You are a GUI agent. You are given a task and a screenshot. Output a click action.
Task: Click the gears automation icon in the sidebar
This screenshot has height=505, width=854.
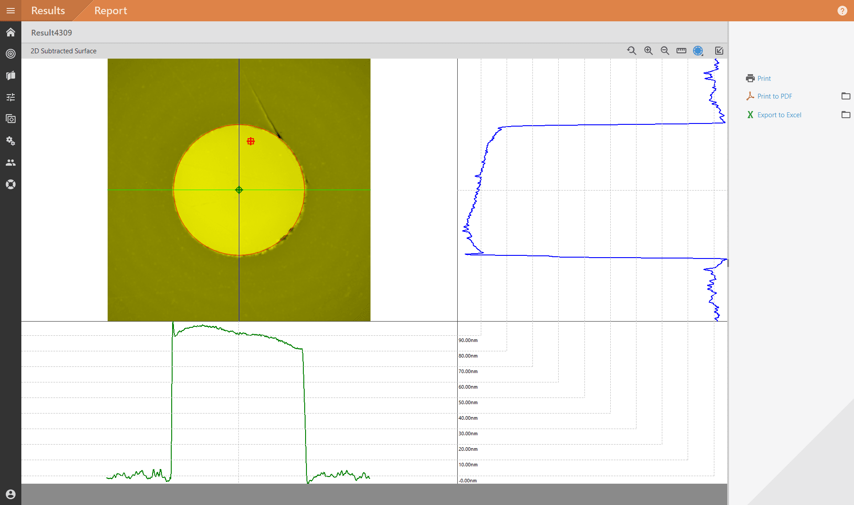(11, 141)
